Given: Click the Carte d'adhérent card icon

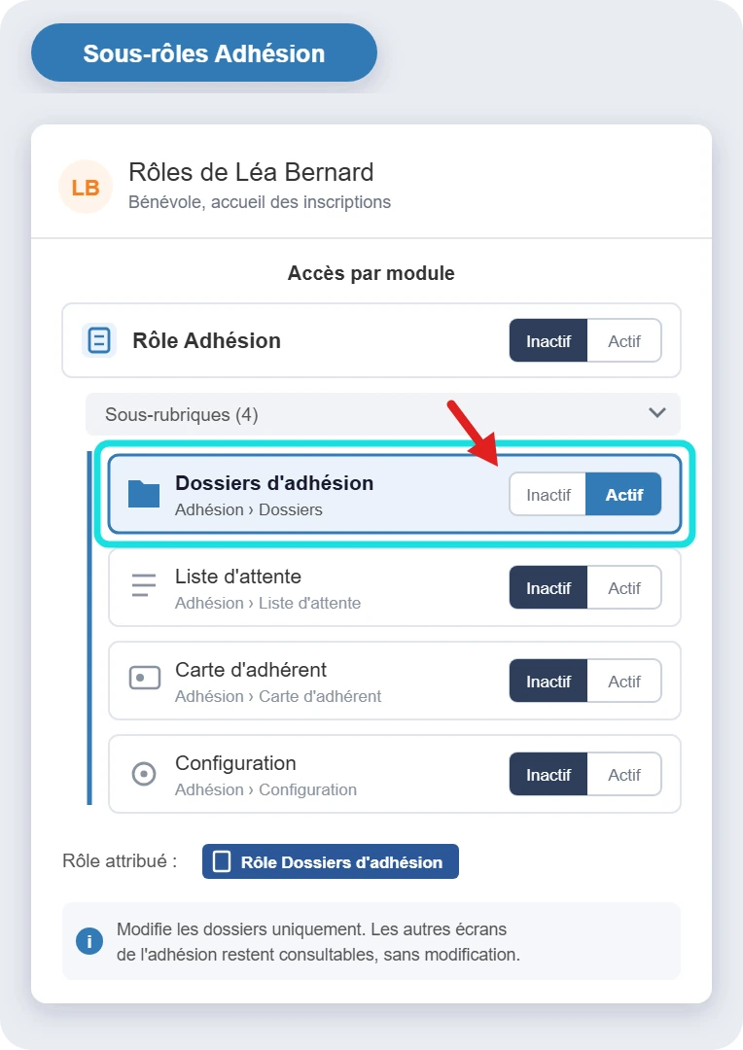Looking at the screenshot, I should click(x=144, y=678).
